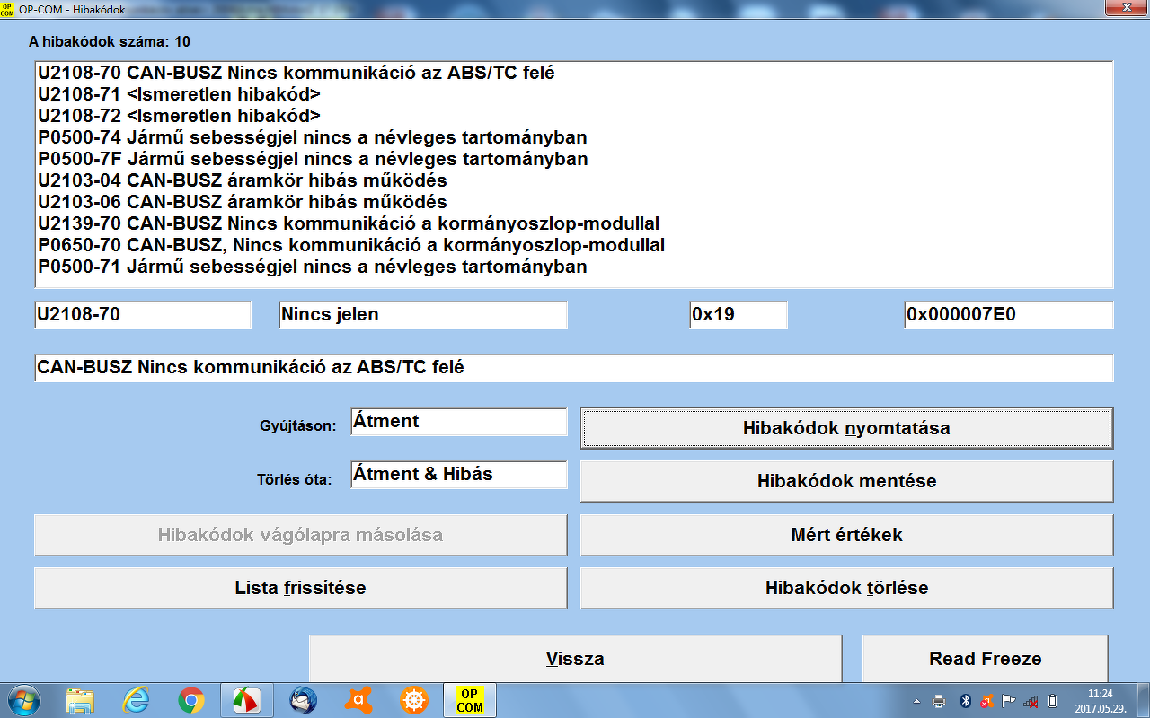Click the Read Freeze button
Image resolution: width=1150 pixels, height=718 pixels.
click(x=985, y=659)
